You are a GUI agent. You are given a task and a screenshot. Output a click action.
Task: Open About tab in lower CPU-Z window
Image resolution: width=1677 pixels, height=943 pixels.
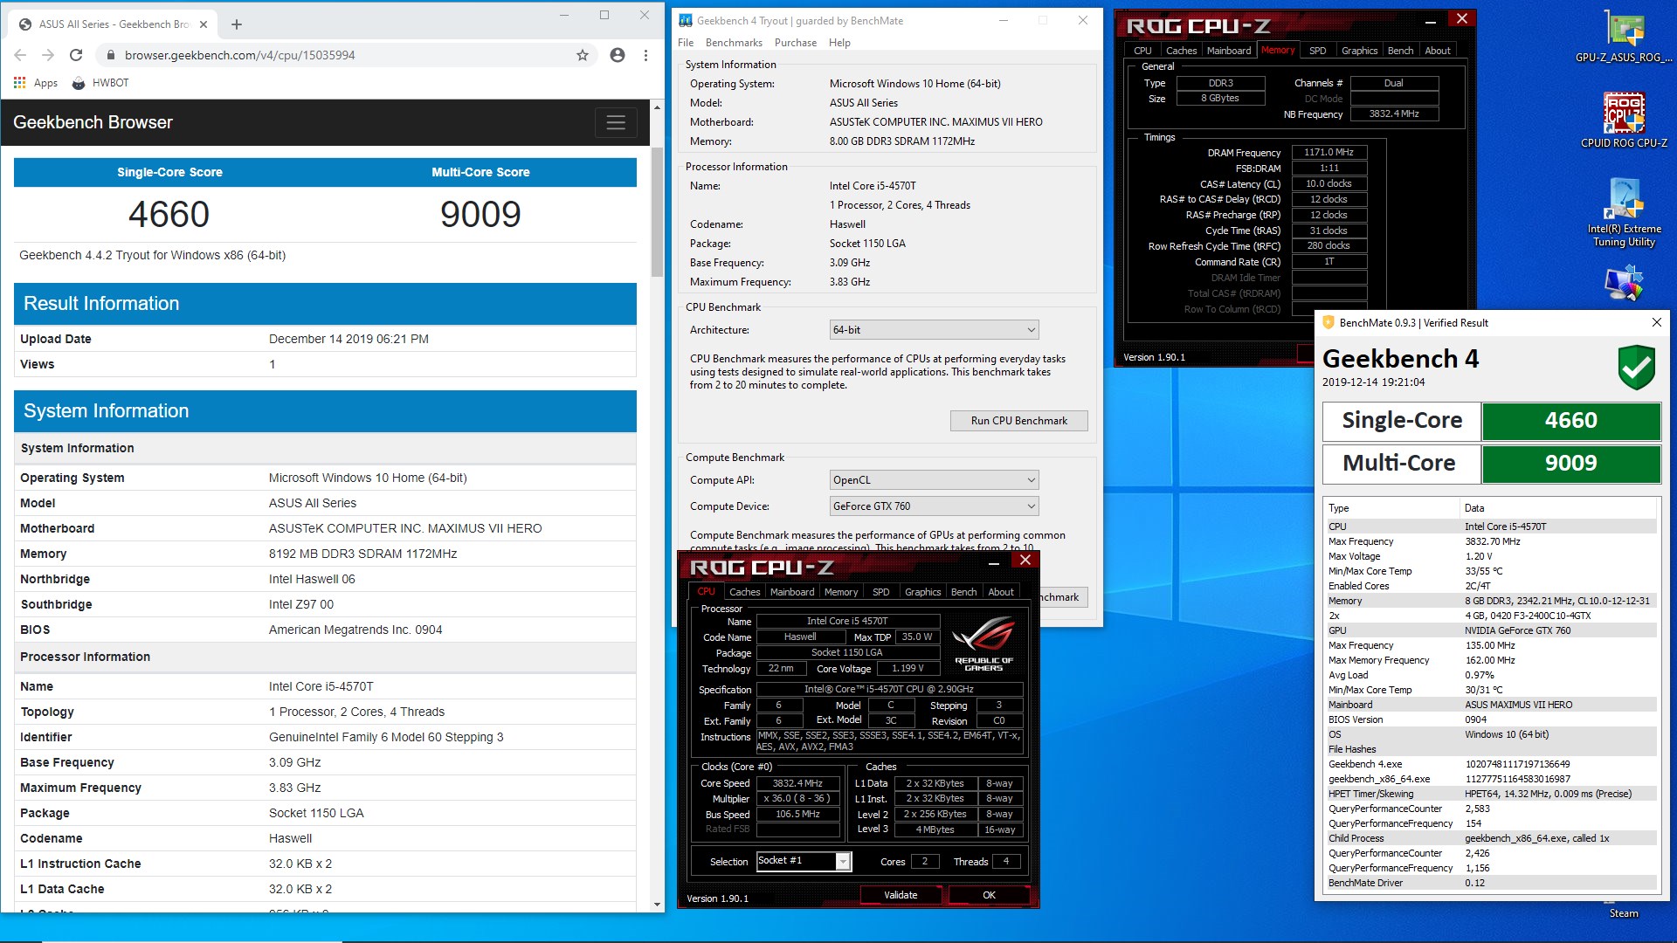click(x=1001, y=592)
